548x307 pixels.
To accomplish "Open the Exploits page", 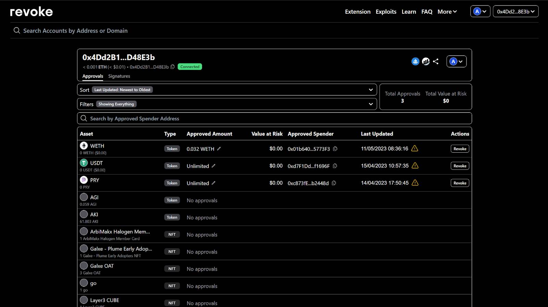I will pos(386,12).
